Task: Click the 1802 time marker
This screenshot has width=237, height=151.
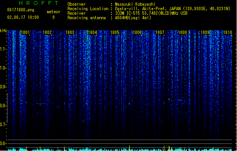Action: [x=47, y=32]
